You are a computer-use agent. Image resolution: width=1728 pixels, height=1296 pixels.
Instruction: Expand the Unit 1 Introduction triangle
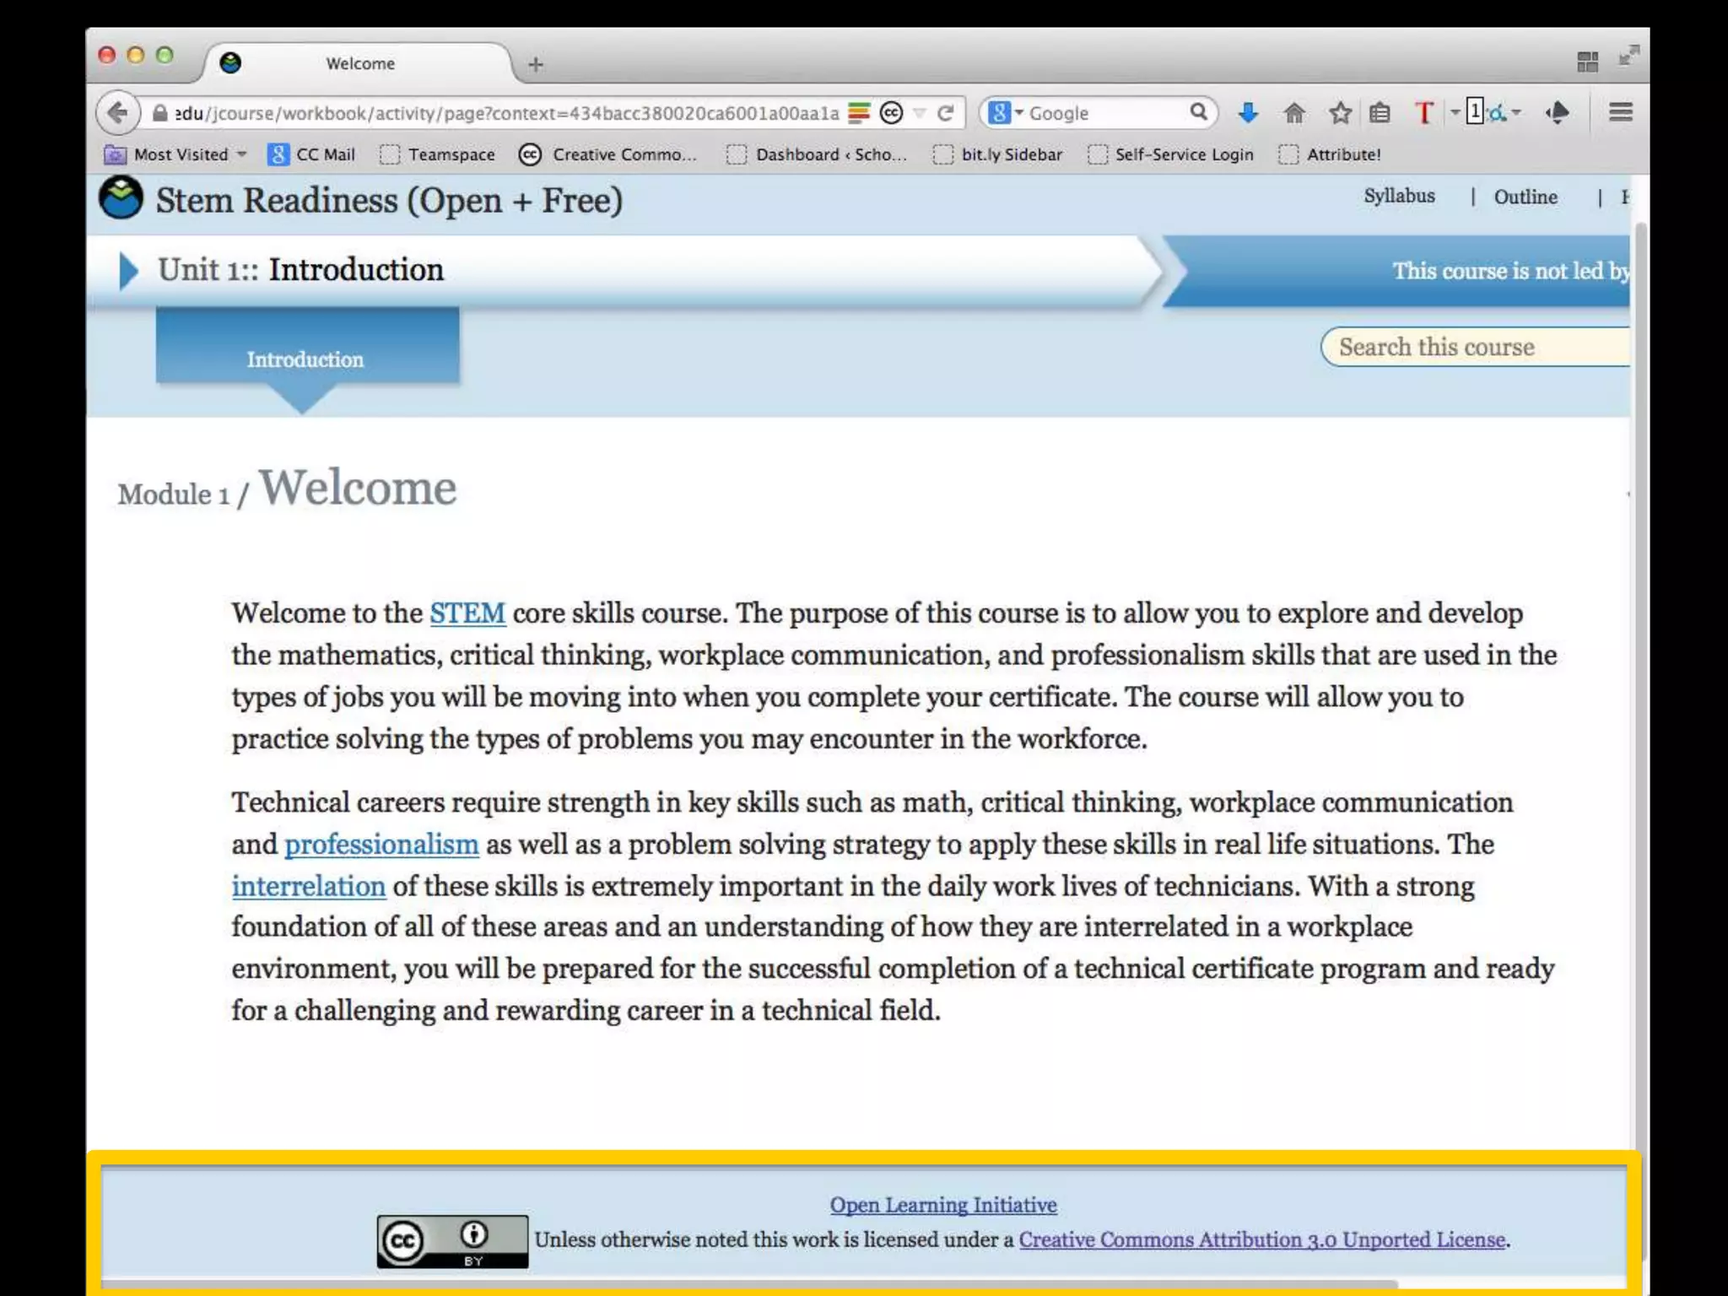[x=128, y=271]
